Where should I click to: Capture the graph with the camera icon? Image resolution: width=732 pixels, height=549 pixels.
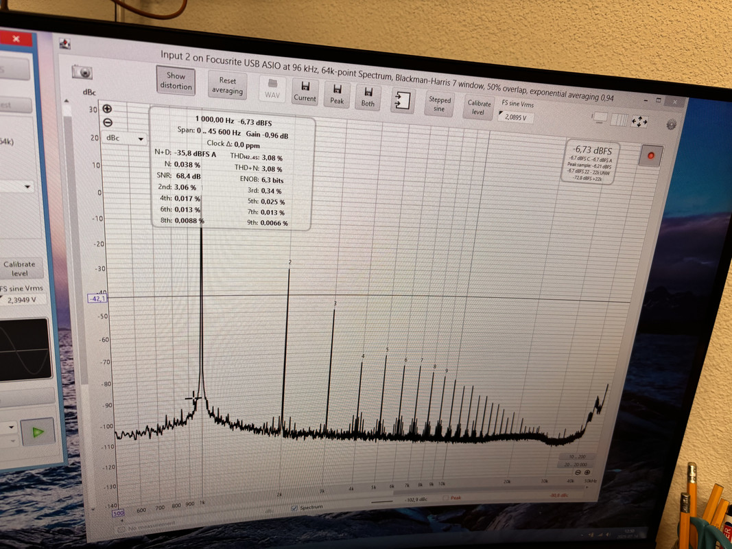coord(82,72)
